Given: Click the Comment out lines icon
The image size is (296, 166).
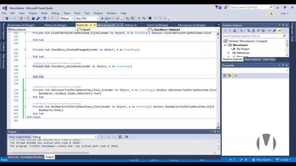Looking at the screenshot, I should (139, 18).
